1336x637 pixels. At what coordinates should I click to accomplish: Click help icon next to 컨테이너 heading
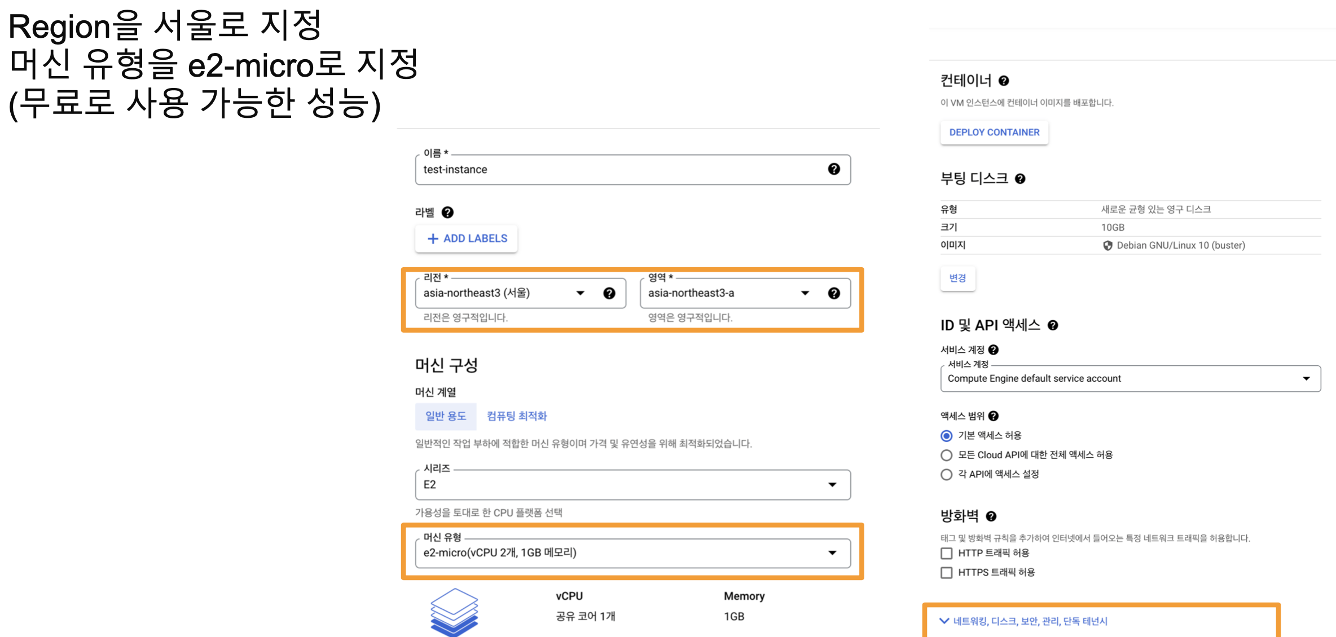pyautogui.click(x=1003, y=81)
